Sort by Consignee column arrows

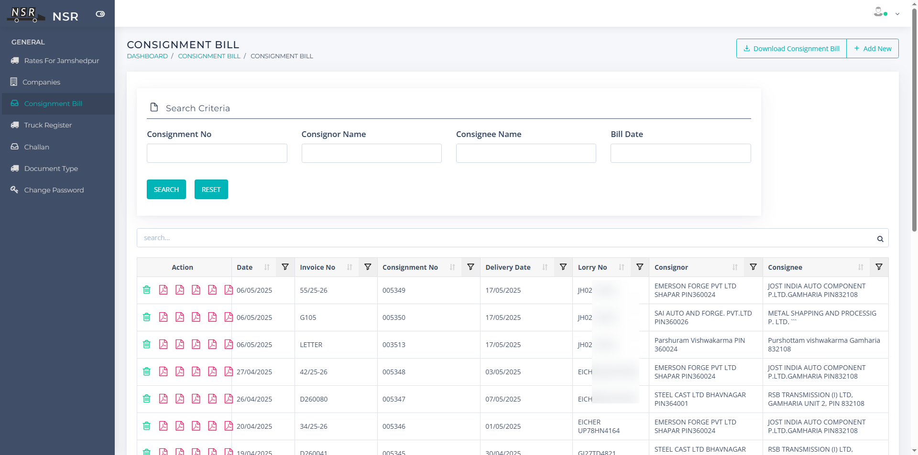(861, 267)
